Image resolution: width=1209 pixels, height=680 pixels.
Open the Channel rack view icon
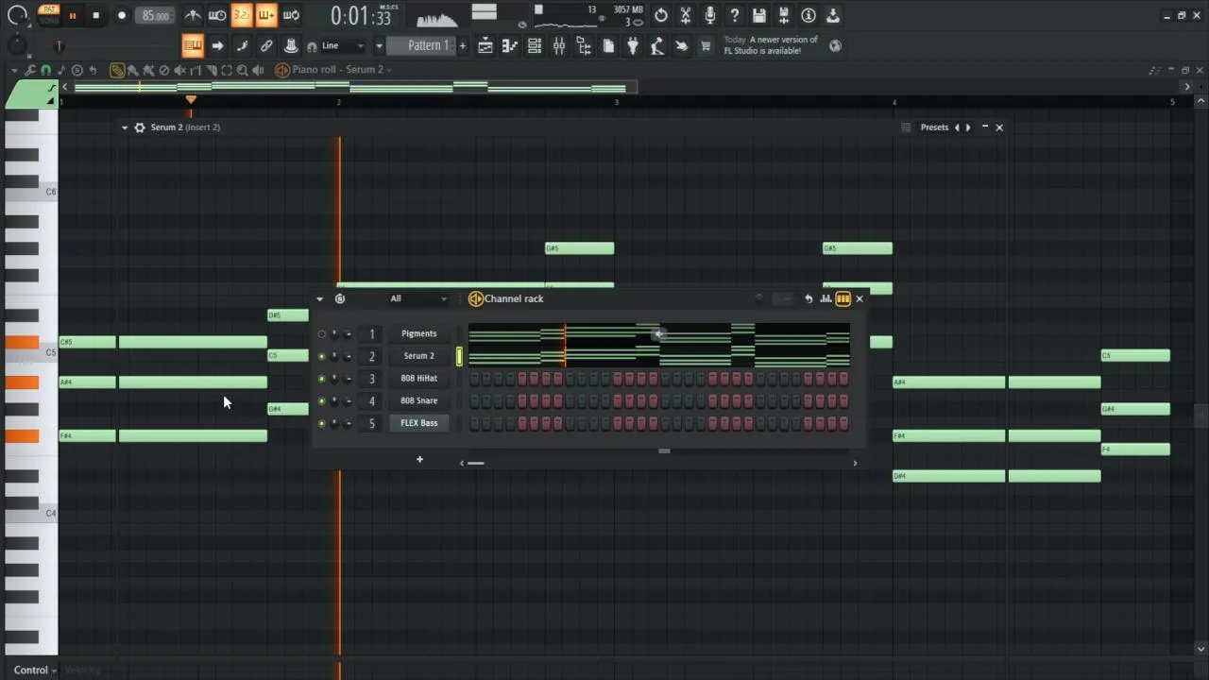pyautogui.click(x=535, y=45)
